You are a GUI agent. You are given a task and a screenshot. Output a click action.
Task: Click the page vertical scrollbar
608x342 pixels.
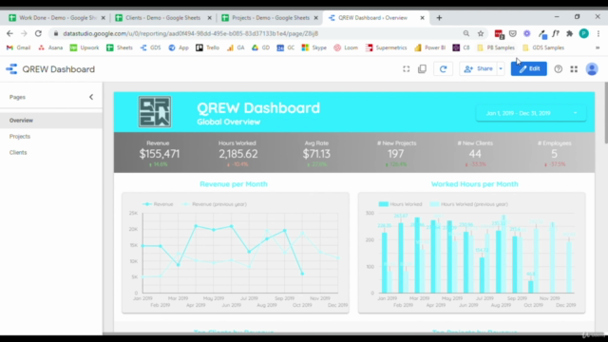click(605, 112)
